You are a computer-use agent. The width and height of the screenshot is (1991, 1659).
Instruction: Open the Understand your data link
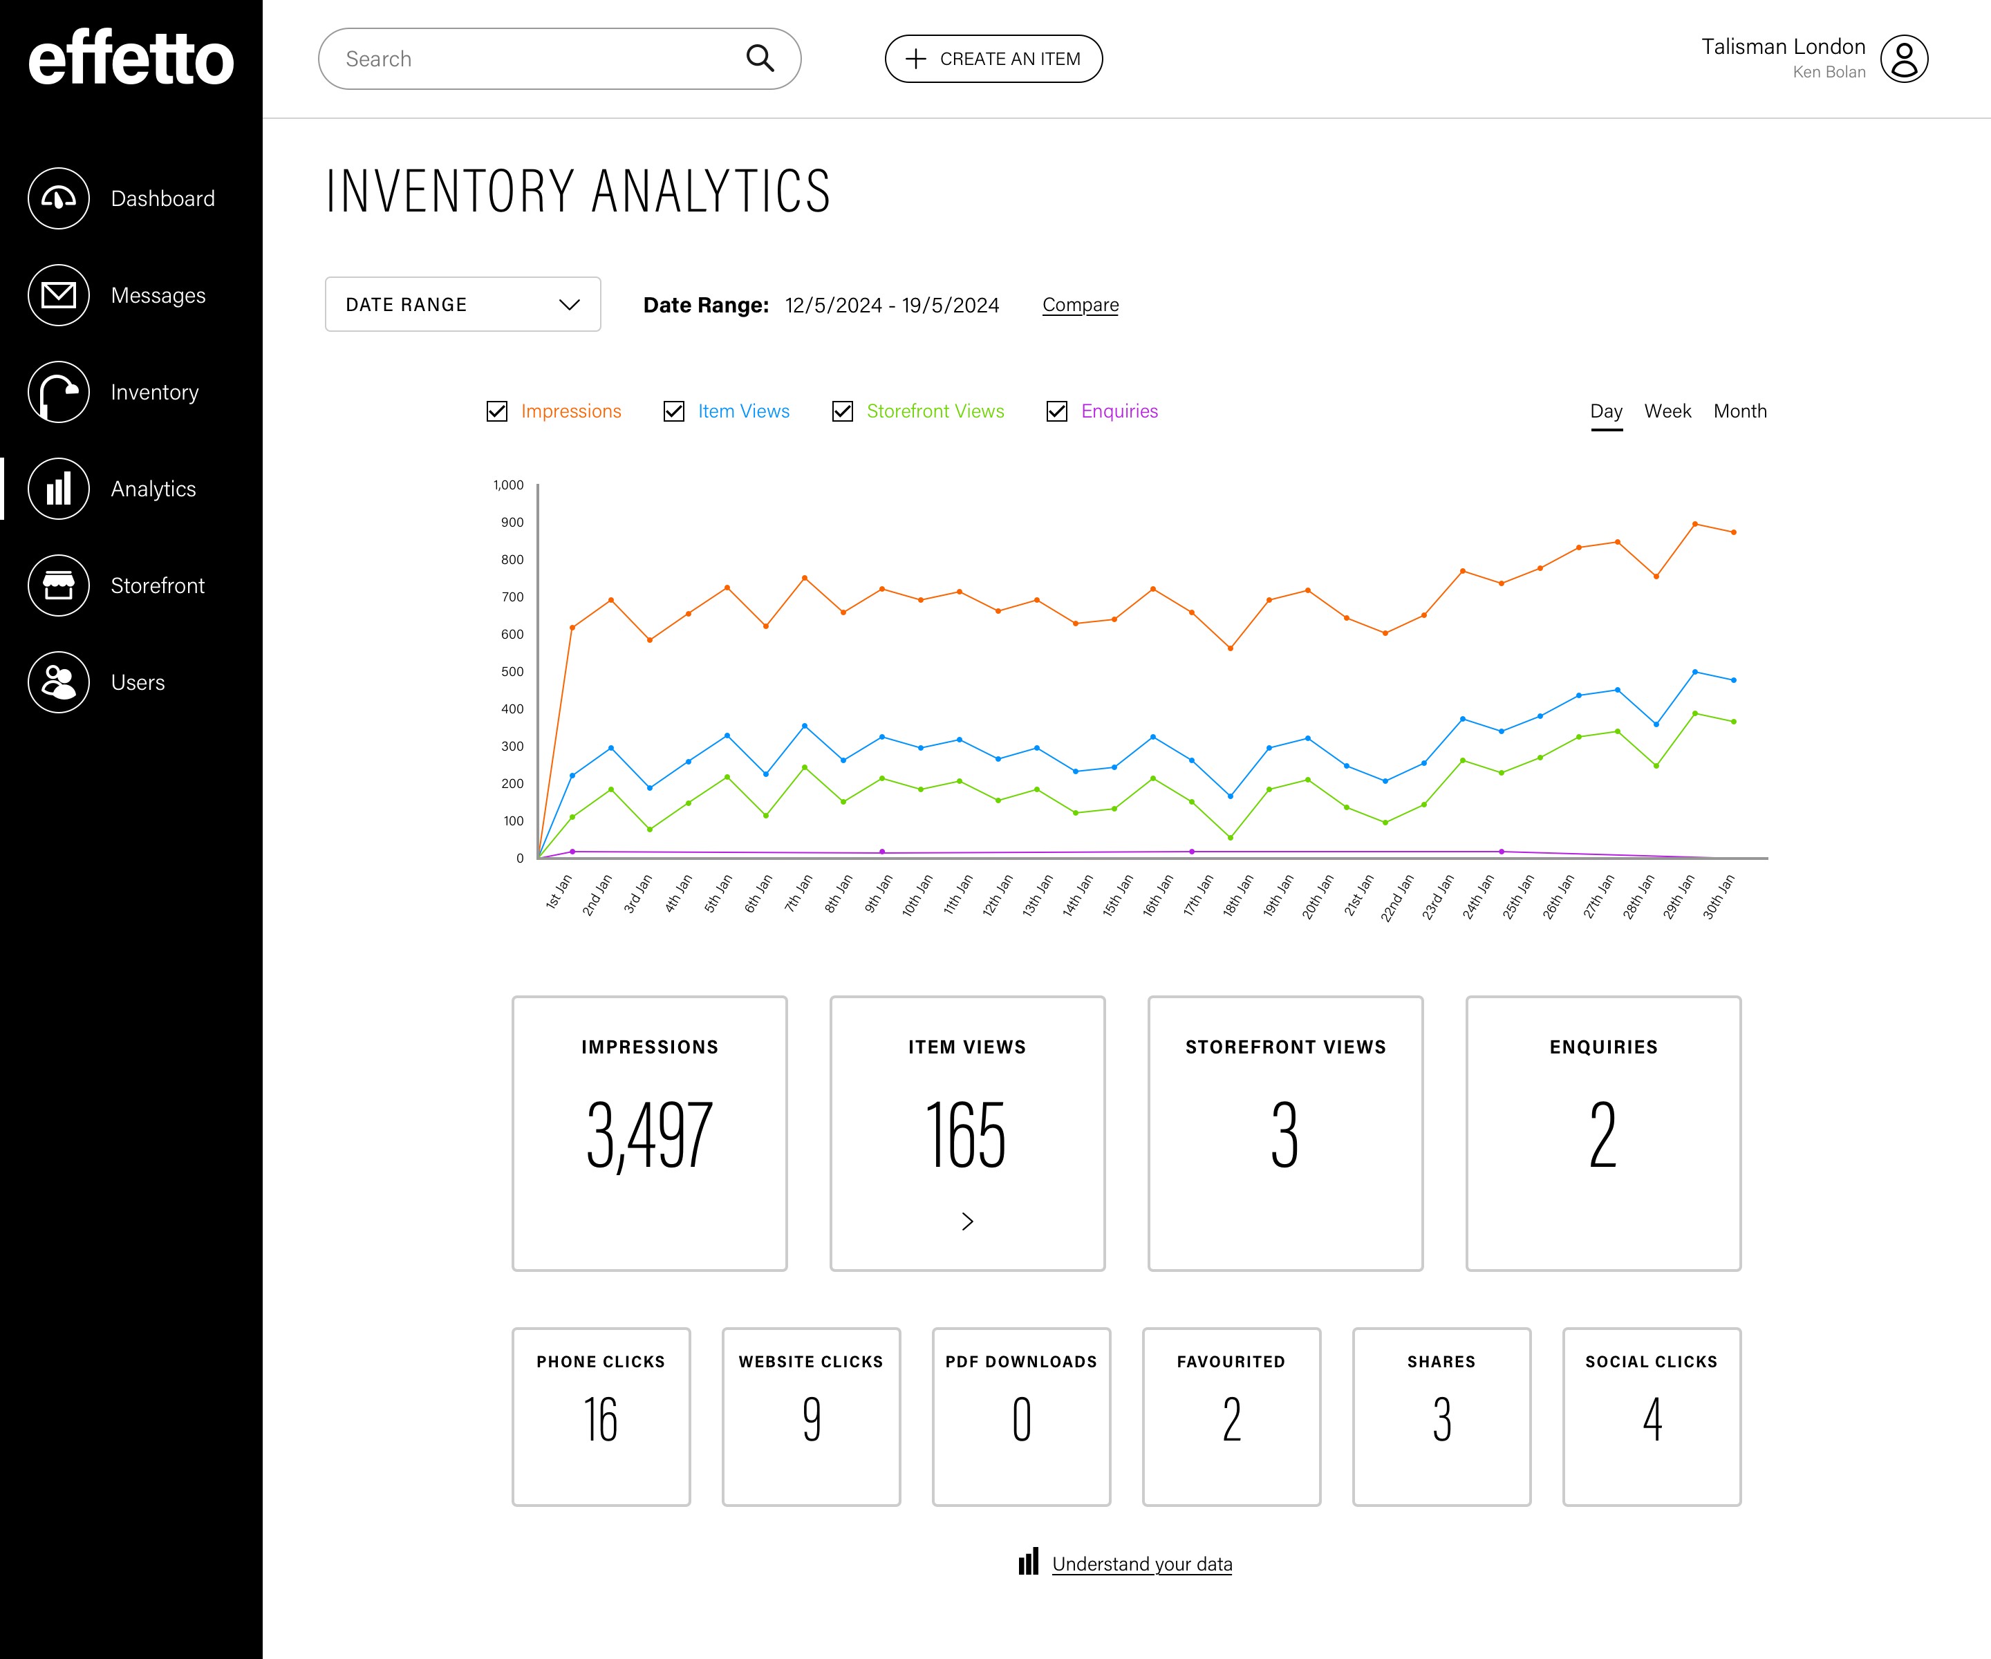pos(1143,1564)
